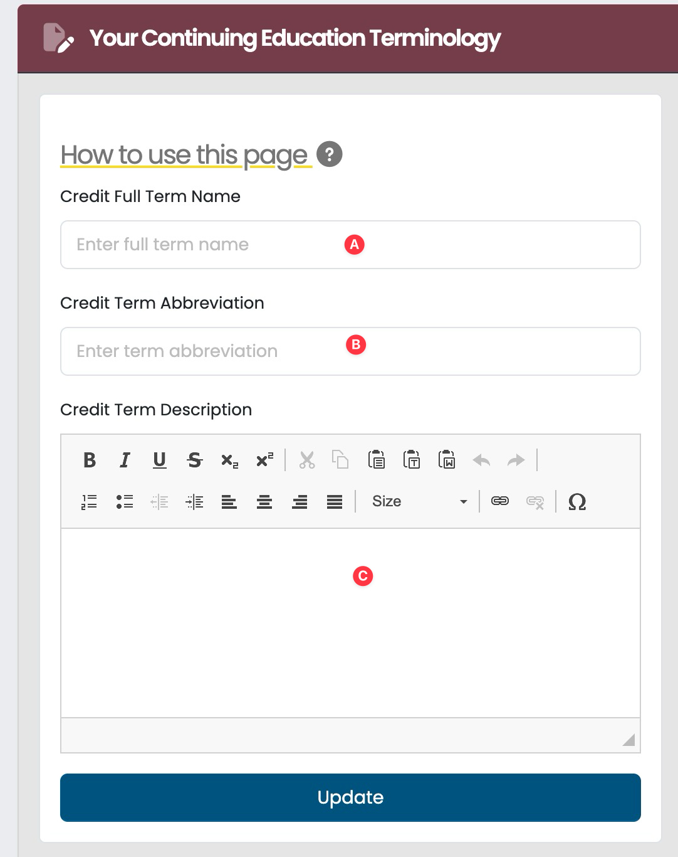
Task: Toggle subscript formatting
Action: pos(230,460)
